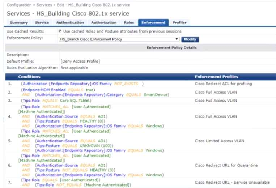
Task: Open the Roles tab
Action: coord(129,23)
